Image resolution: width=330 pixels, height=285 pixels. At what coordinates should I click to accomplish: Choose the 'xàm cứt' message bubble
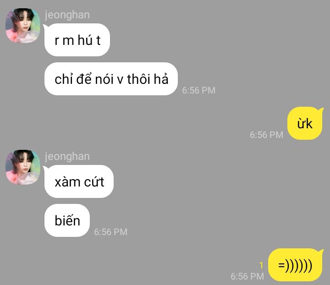(x=79, y=181)
